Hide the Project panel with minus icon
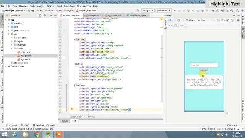Viewport: 245px width, 138px height. click(55, 15)
